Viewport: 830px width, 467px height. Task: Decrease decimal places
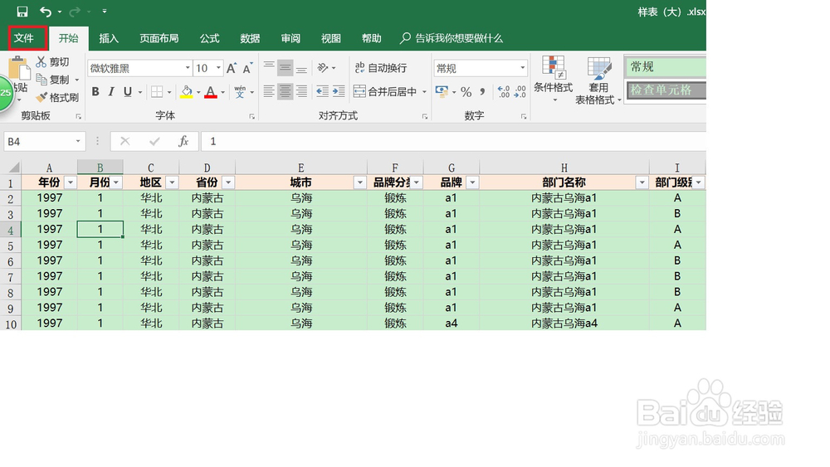click(x=520, y=91)
